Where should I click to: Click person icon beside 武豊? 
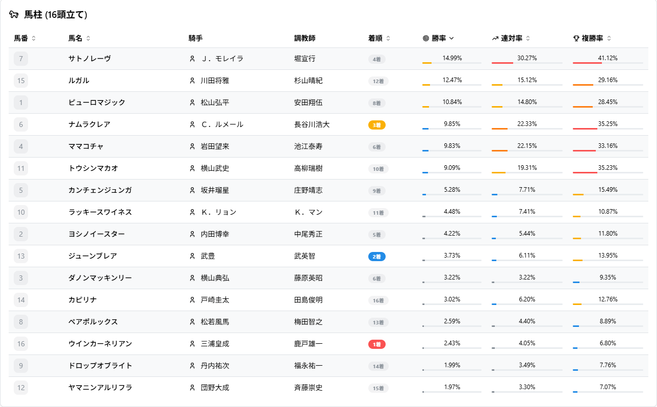coord(192,257)
